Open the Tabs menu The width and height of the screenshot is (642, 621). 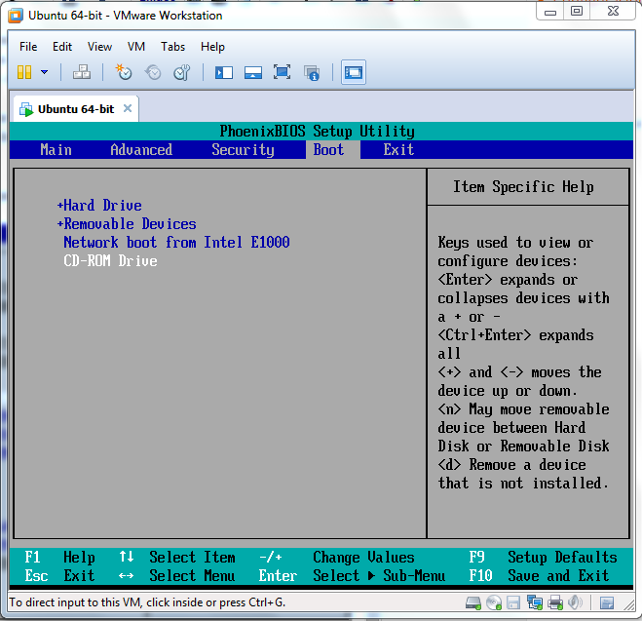(x=172, y=47)
